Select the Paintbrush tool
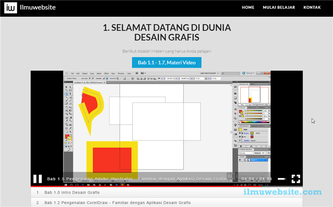This screenshot has width=333, height=207. point(67,100)
